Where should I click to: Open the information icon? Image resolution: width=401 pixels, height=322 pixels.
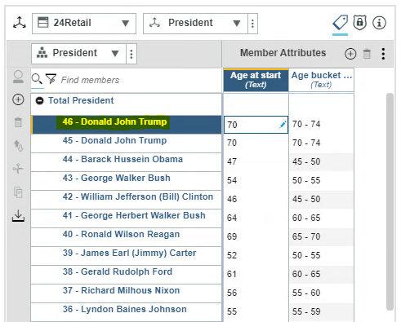pos(379,23)
